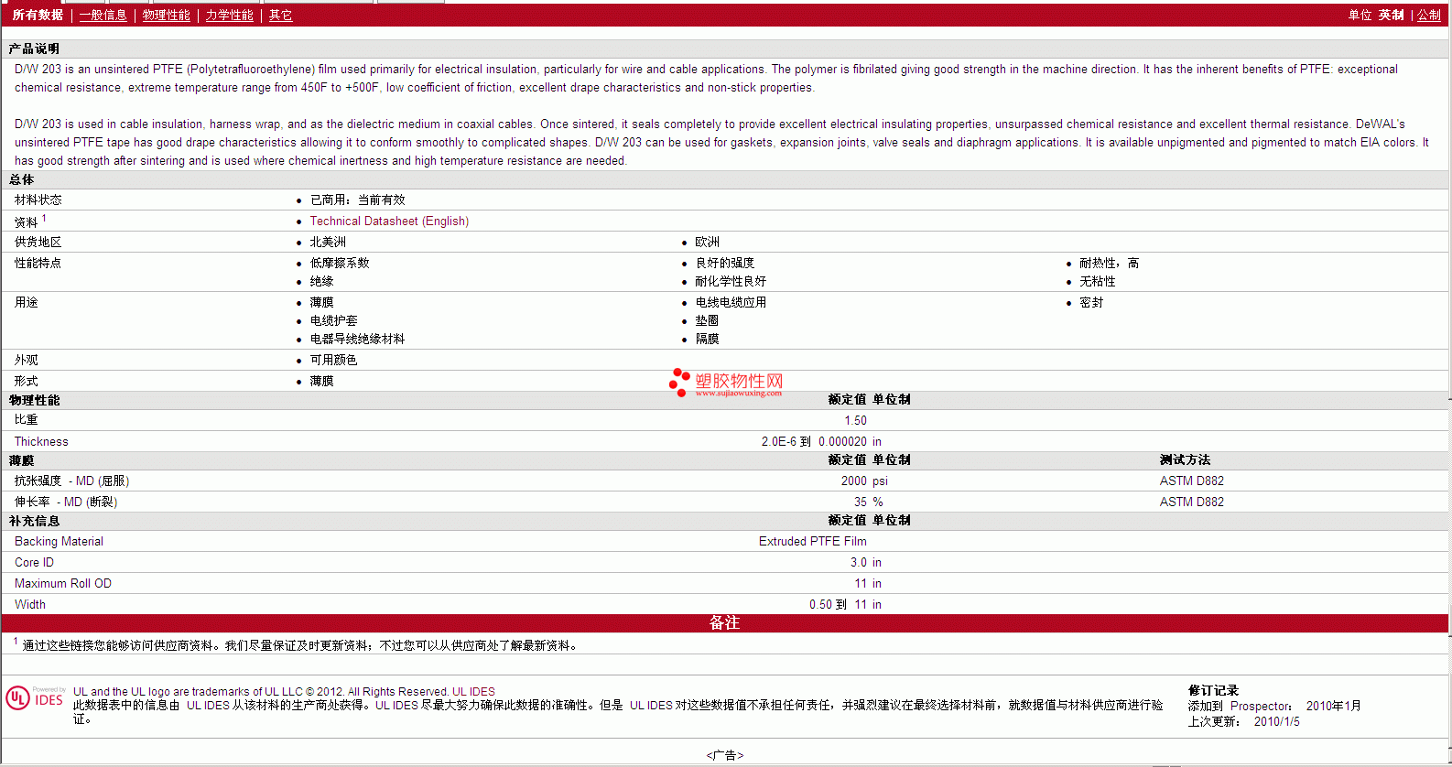Select the 2000 psi tensile value
The height and width of the screenshot is (767, 1452).
click(864, 481)
